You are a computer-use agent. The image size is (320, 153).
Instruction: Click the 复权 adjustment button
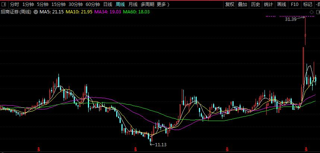230,4
